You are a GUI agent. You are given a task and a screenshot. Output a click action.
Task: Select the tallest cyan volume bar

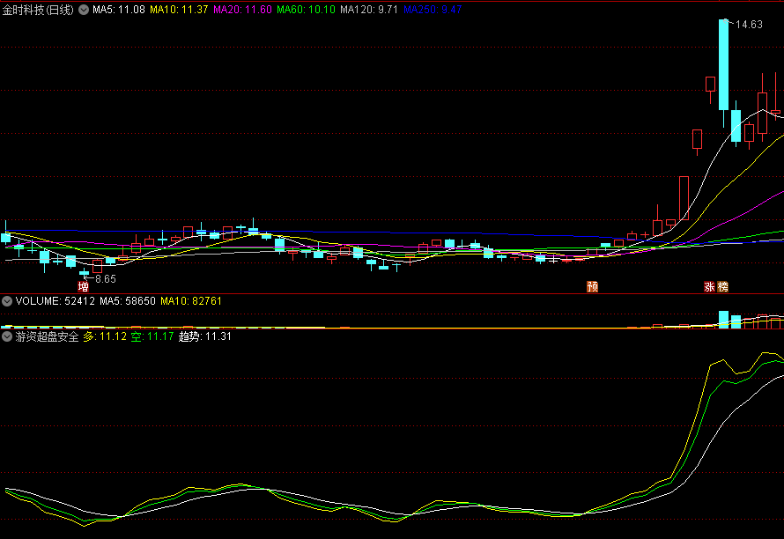coord(723,320)
